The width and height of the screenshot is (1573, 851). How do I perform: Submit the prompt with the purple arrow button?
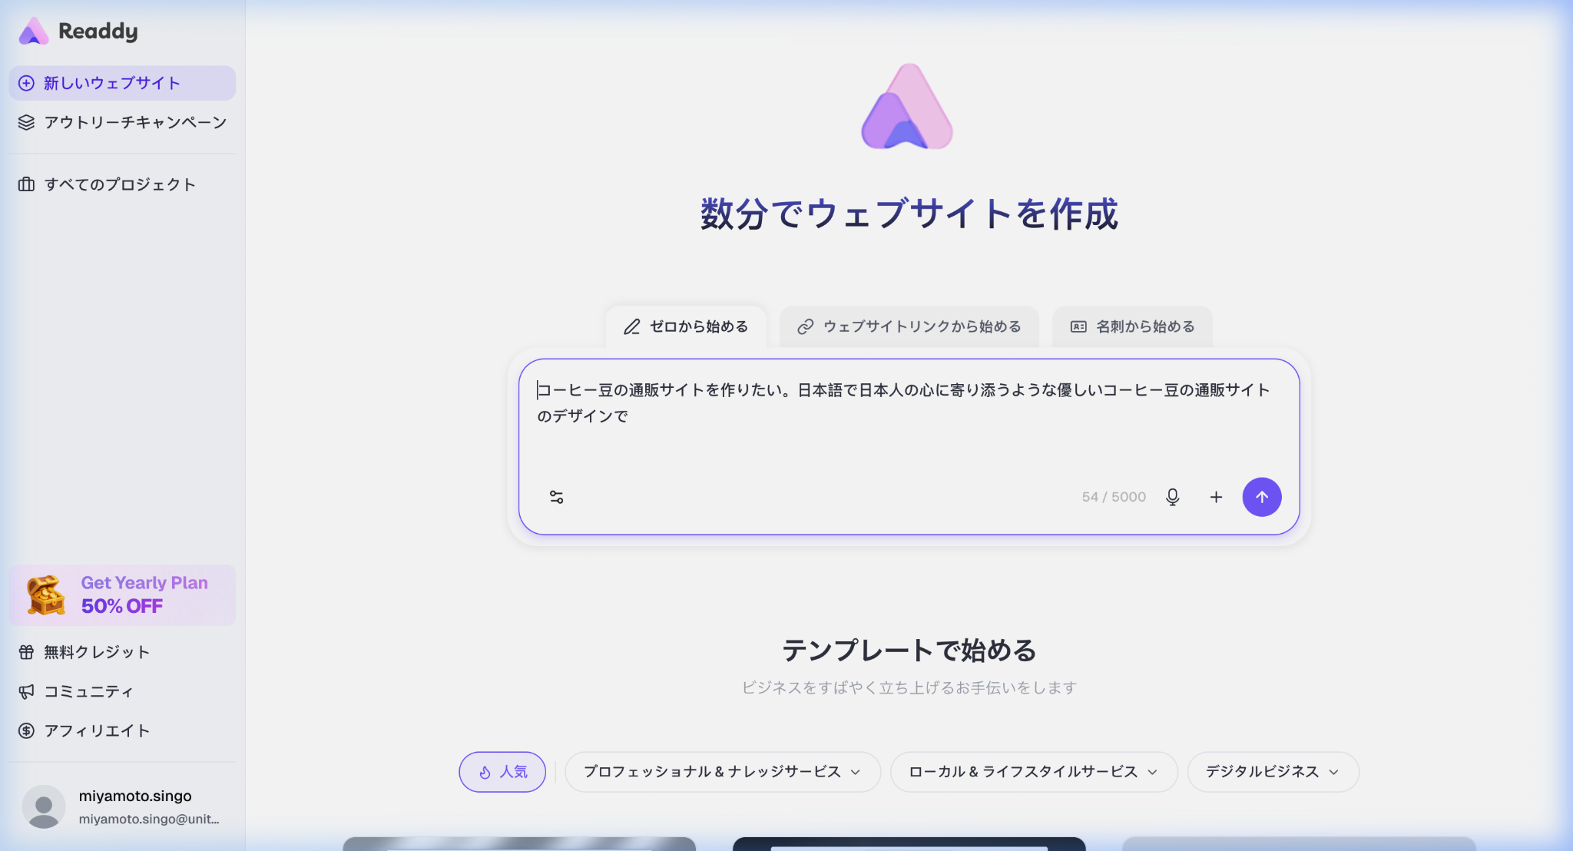click(1262, 497)
